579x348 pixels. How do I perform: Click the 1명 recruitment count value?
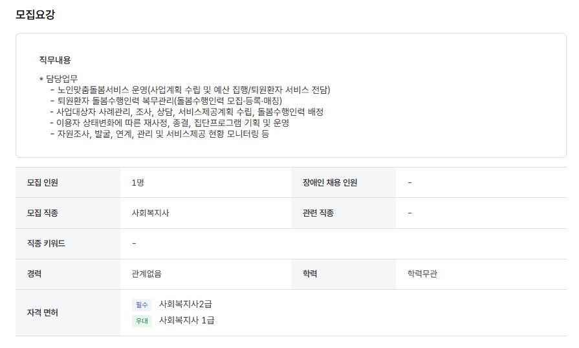point(138,182)
